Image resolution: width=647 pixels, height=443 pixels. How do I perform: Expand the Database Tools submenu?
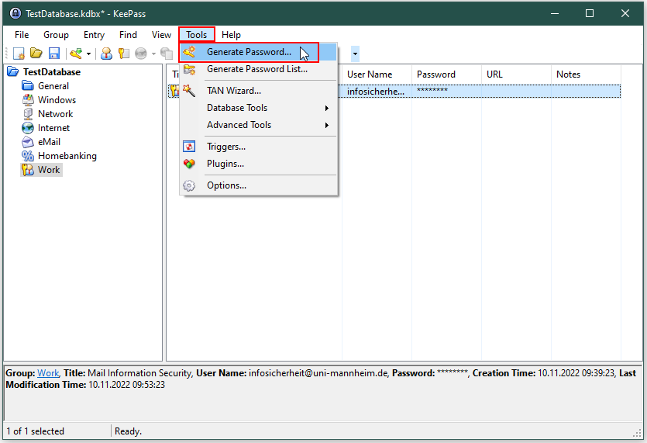(259, 108)
